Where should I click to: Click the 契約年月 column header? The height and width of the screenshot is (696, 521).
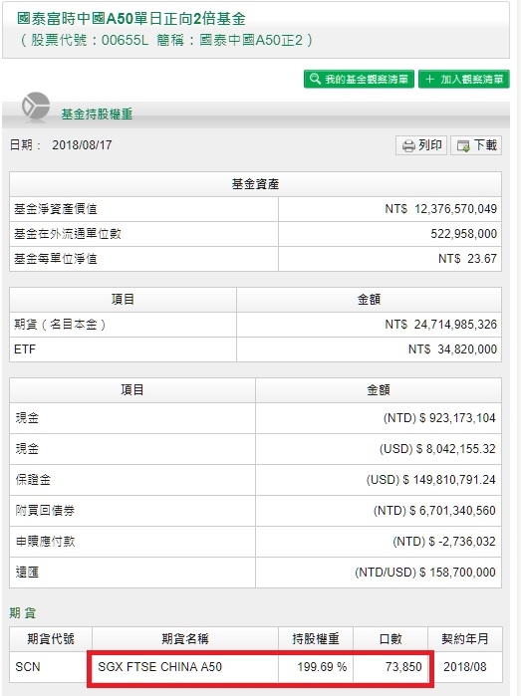(465, 639)
